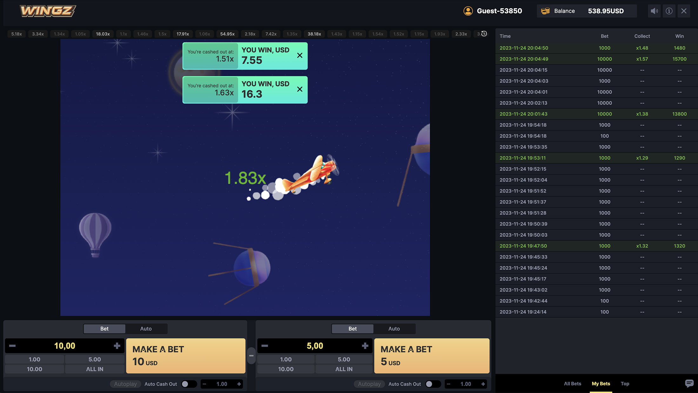The height and width of the screenshot is (393, 698).
Task: Enable Auto Cash Out on right panel
Action: click(433, 384)
